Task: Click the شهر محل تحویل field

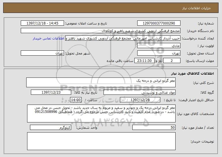Action: pyautogui.click(x=42, y=53)
